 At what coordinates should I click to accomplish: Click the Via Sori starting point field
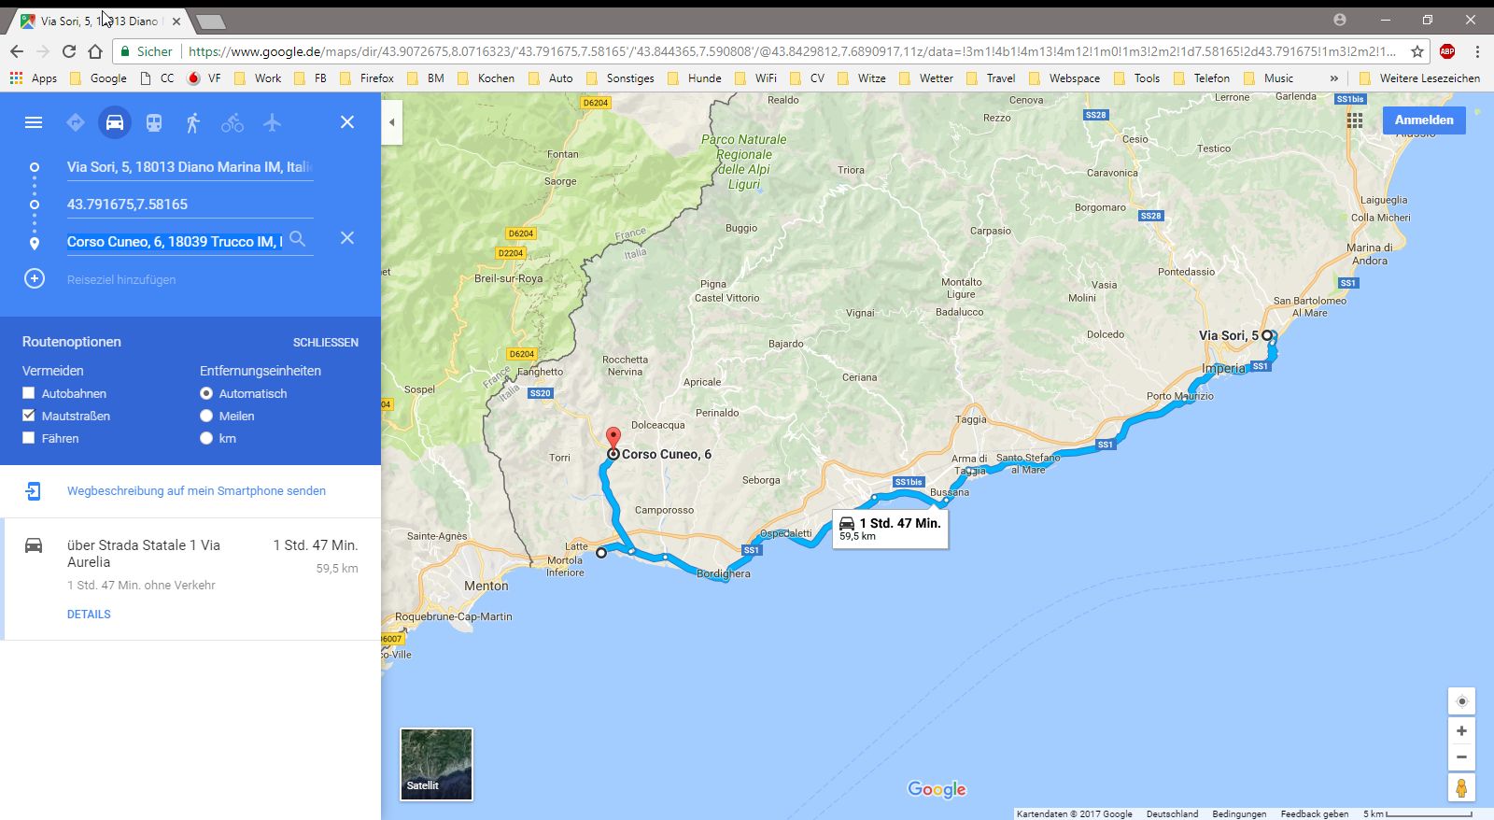point(190,167)
